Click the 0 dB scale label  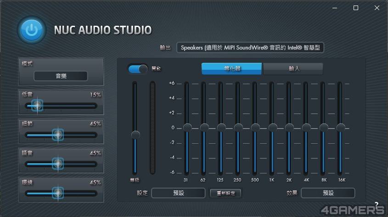pos(173,128)
